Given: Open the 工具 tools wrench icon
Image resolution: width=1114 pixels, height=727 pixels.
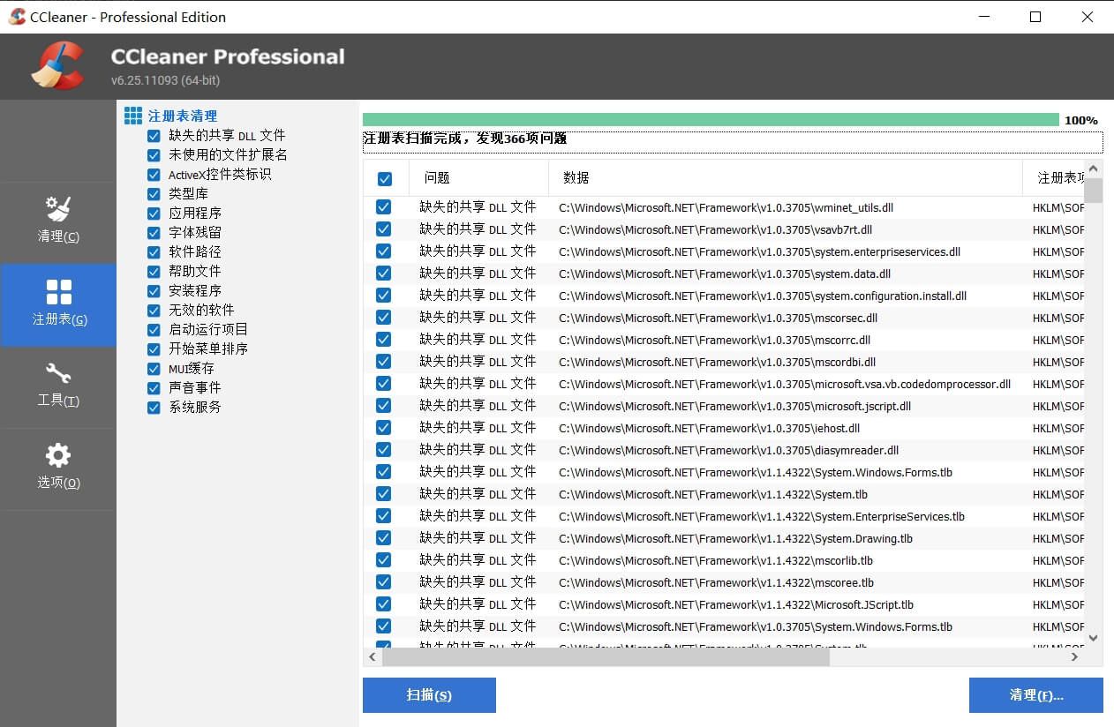Looking at the screenshot, I should [x=58, y=373].
